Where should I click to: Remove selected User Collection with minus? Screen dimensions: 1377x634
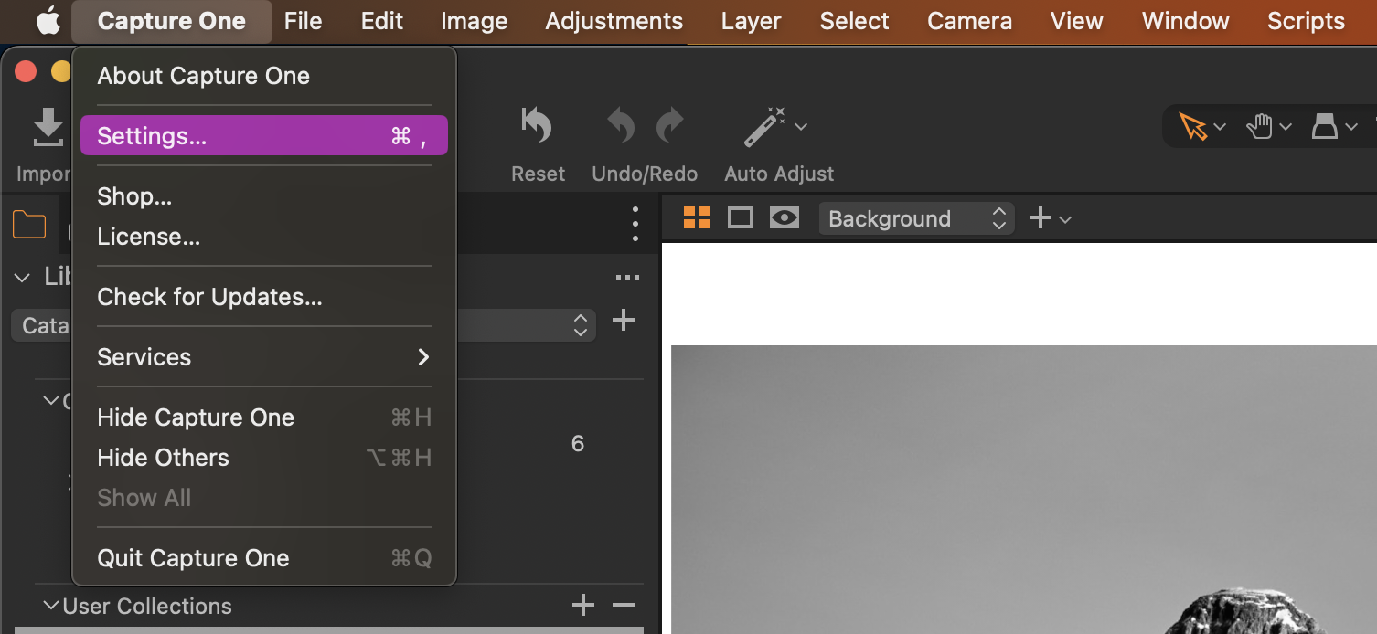point(623,605)
